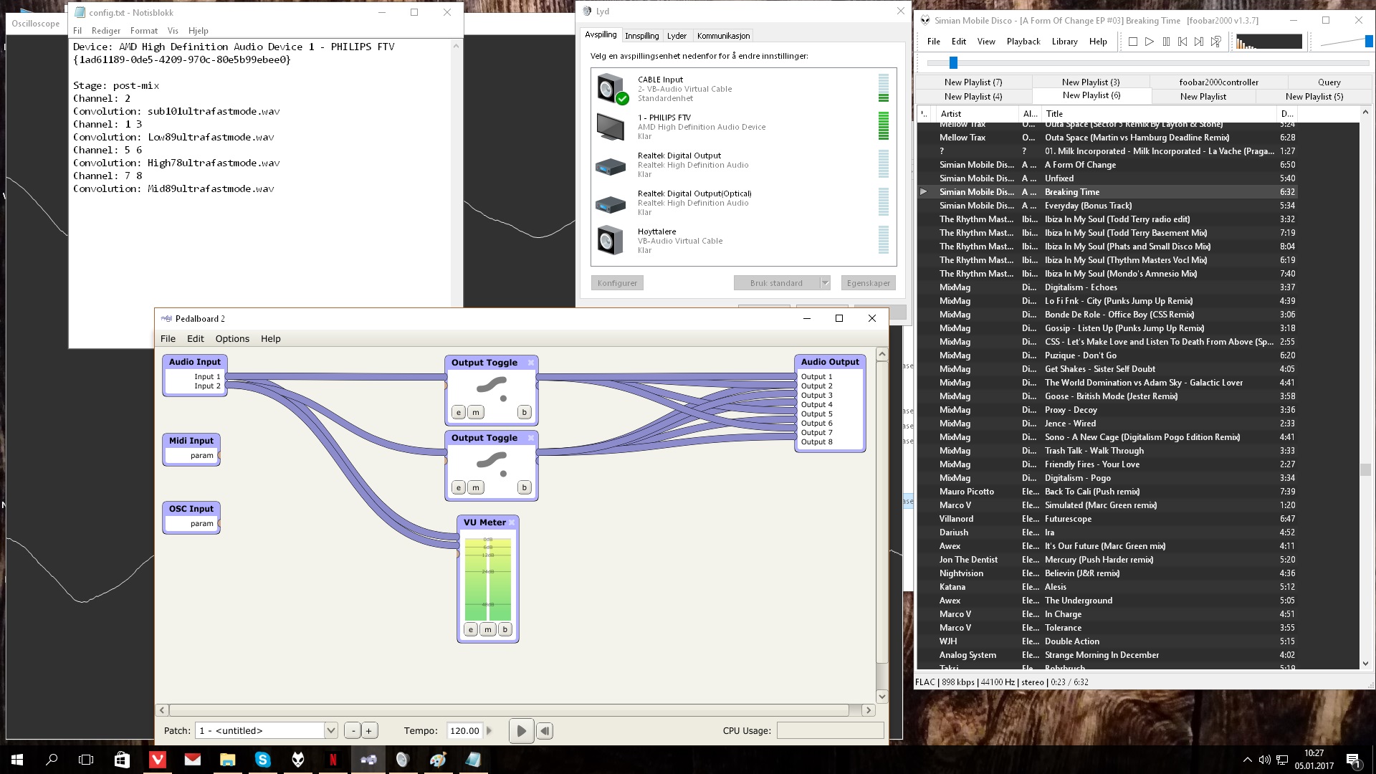Viewport: 1376px width, 774px height.
Task: Open Skype from the taskbar
Action: coord(262,760)
